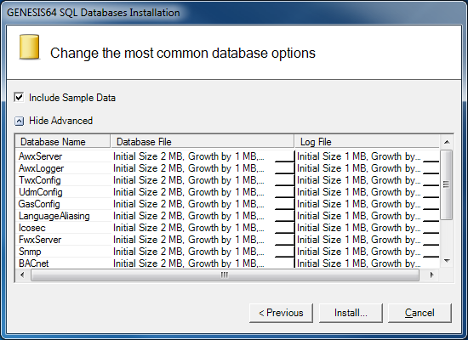
Task: Go back with the Previous button
Action: coord(281,313)
